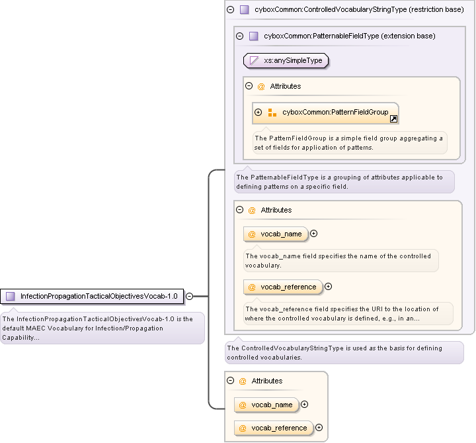Collapse the InfectionPropagationTacticalObjectivesVocab-1.0 root node

189,296
